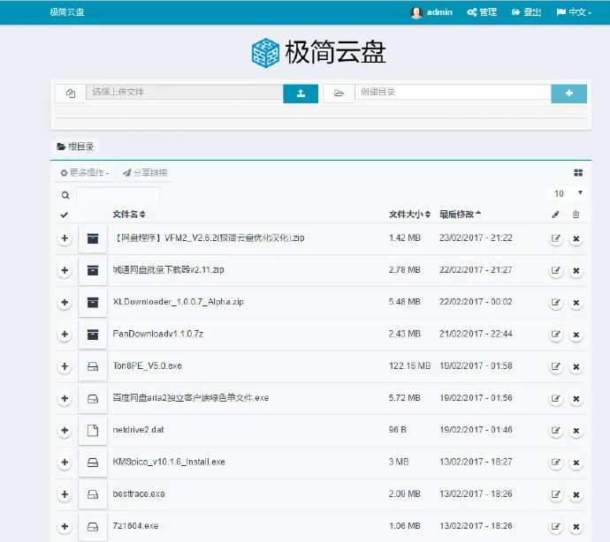Viewport: 610px width, 542px height.
Task: Open the 中文 language dropdown
Action: pyautogui.click(x=574, y=12)
